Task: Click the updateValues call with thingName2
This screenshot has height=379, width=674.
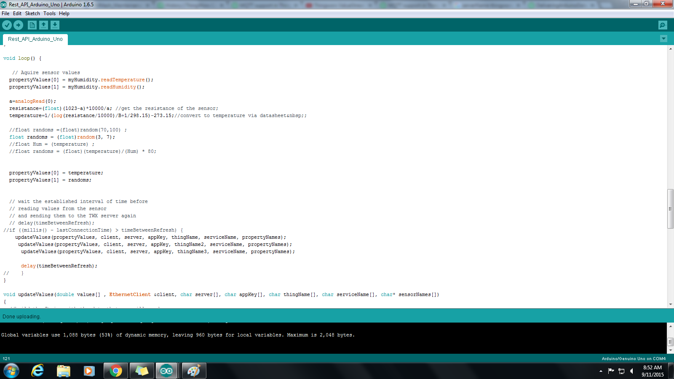Action: pyautogui.click(x=155, y=245)
